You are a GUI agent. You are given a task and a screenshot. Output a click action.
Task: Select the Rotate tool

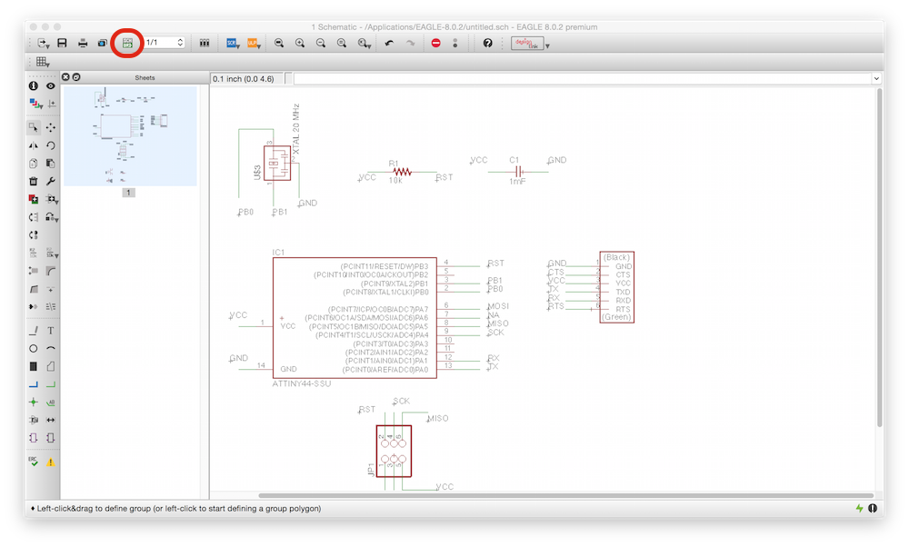click(x=51, y=145)
